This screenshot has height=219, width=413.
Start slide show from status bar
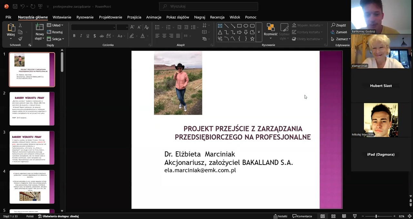coord(355,216)
